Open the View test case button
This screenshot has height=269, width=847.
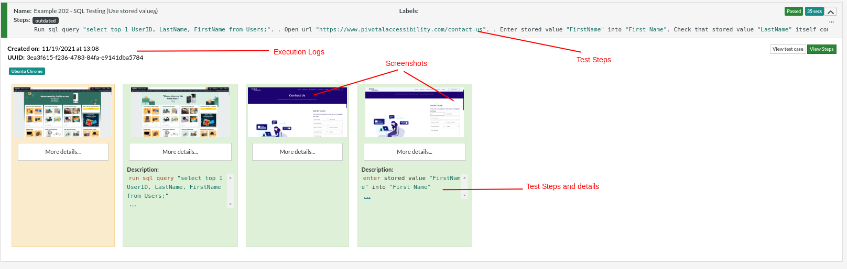787,49
